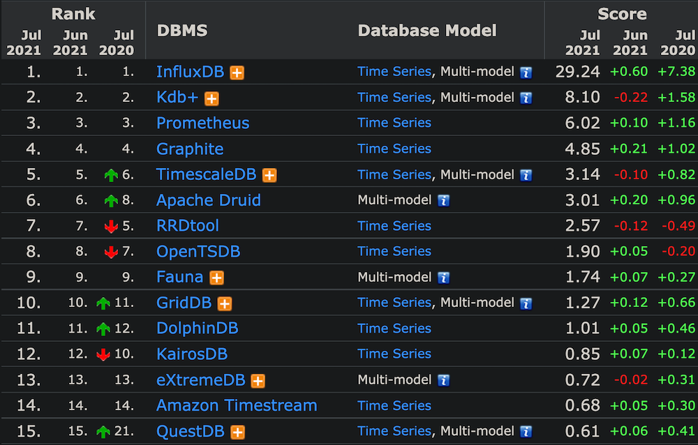Open the info icon in TimescaleDB row

[526, 175]
